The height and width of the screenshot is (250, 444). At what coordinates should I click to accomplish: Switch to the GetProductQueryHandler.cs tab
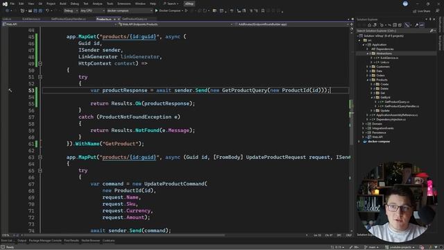tap(69, 19)
